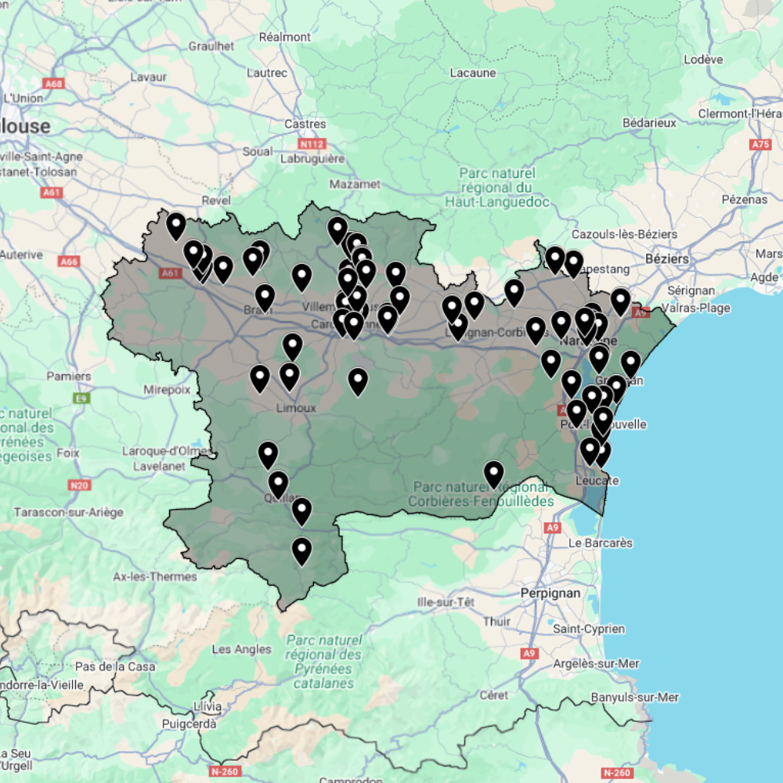Screen dimensions: 783x783
Task: Select the easternmost pin near the coast
Action: tap(630, 363)
